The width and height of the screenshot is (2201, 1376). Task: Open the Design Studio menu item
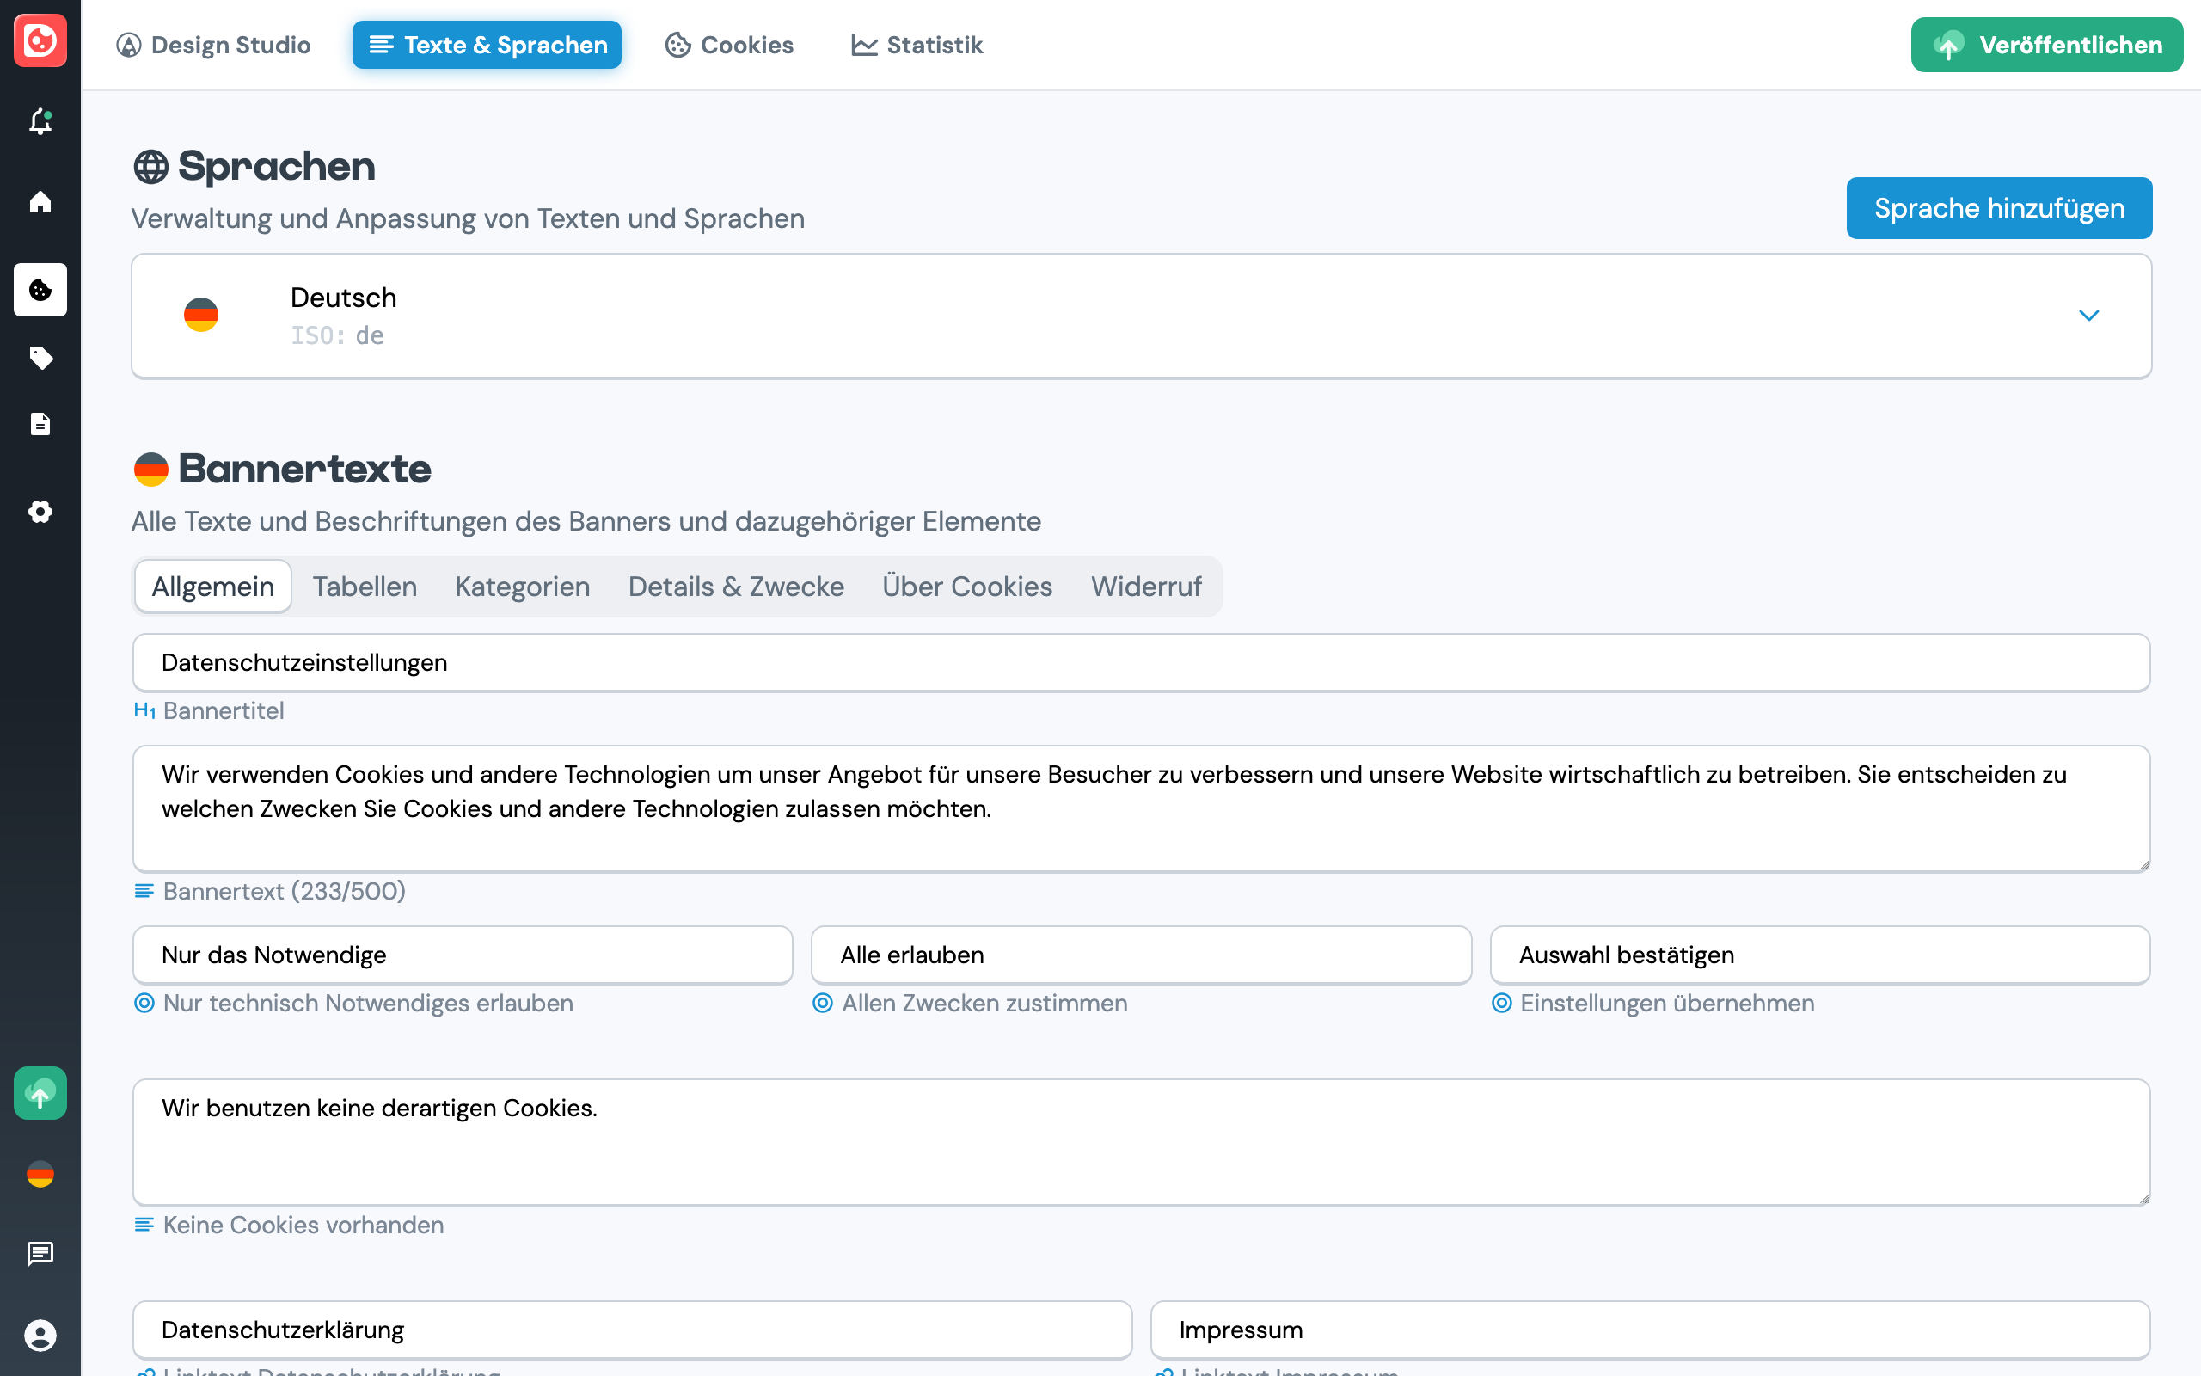click(x=215, y=44)
